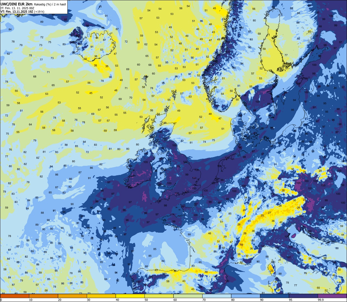Click the initial time line "IT: Fim. 13. 11. 2025 00Z"
The height and width of the screenshot is (302, 347).
point(17,8)
